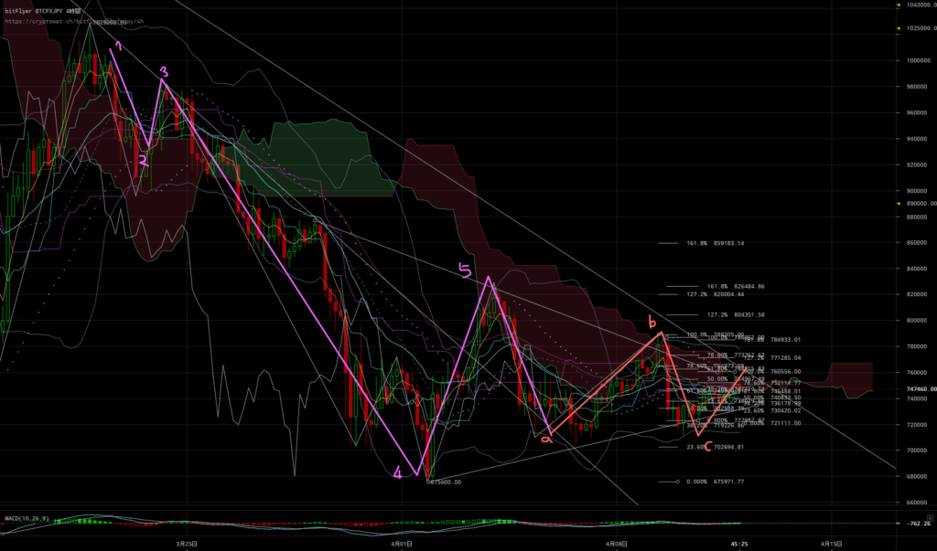Screen dimensions: 937x551
Task: Click the red wave label c
Action: tap(707, 446)
